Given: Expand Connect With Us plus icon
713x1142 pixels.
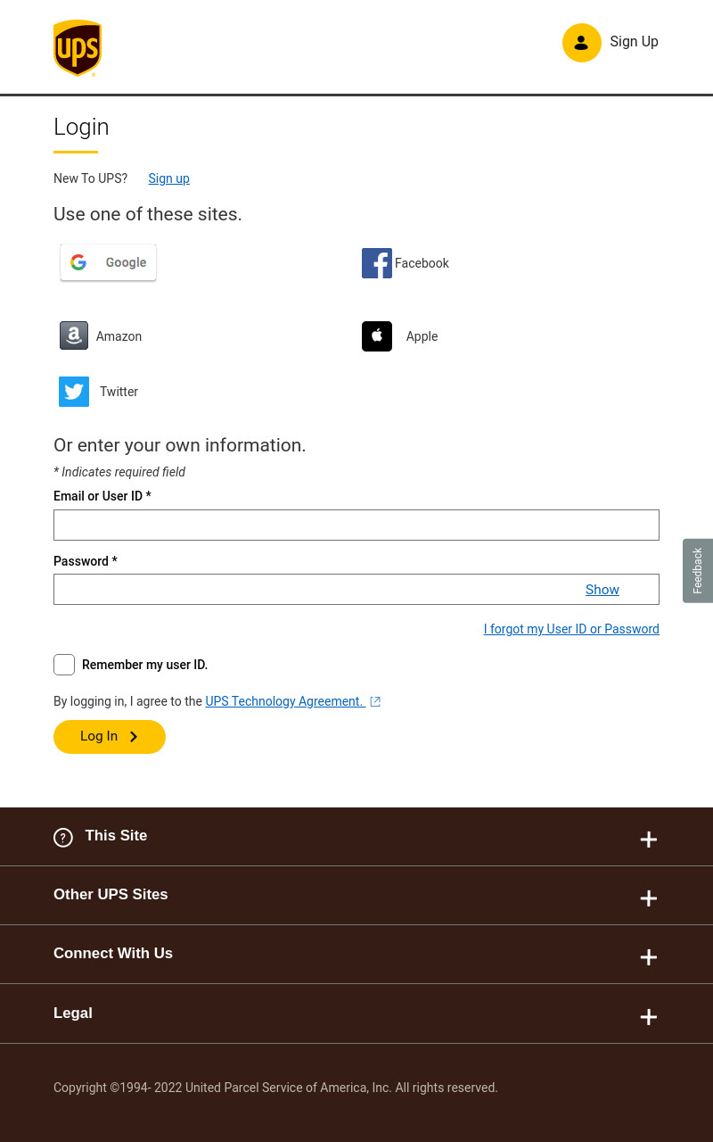Looking at the screenshot, I should 649,957.
